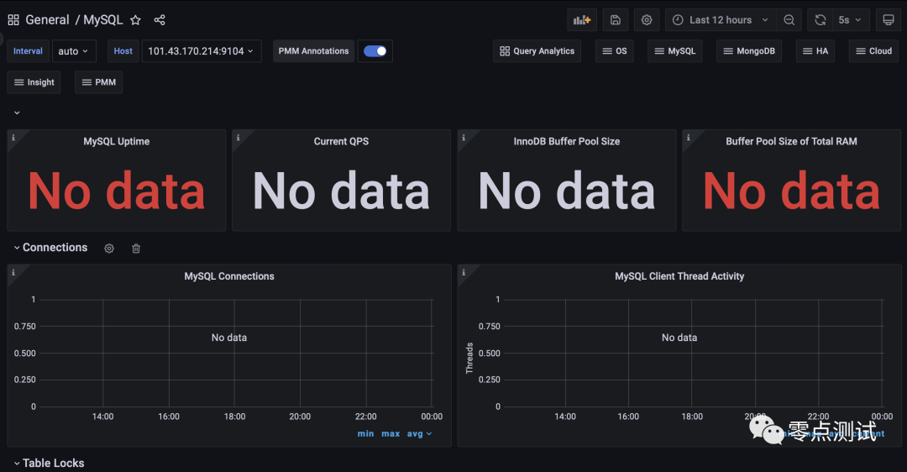Collapse the Table Locks row

pos(49,464)
